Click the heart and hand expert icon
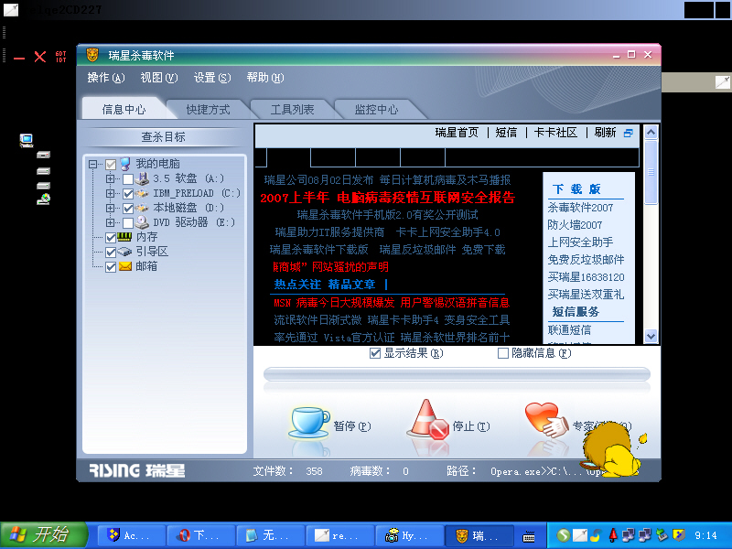732x549 pixels. (545, 420)
